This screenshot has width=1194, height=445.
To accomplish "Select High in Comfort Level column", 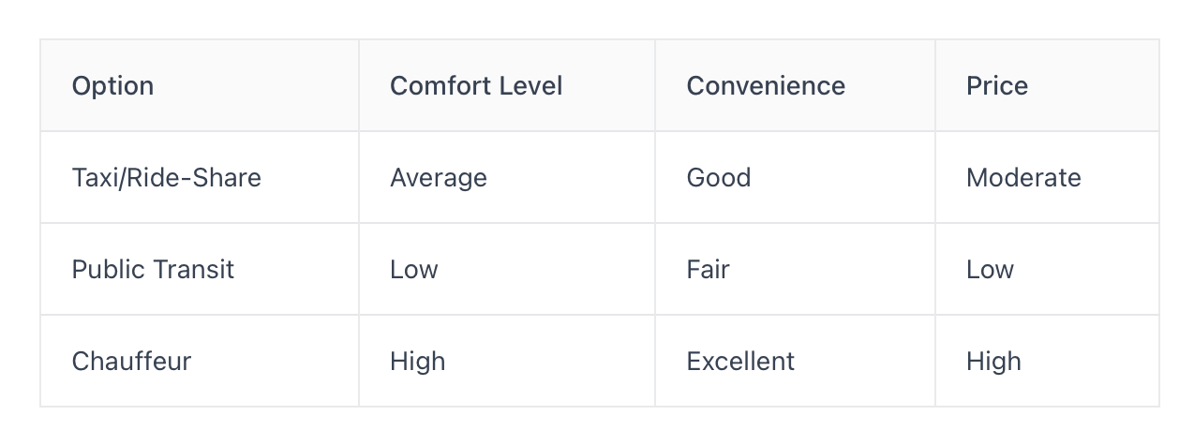I will (418, 362).
